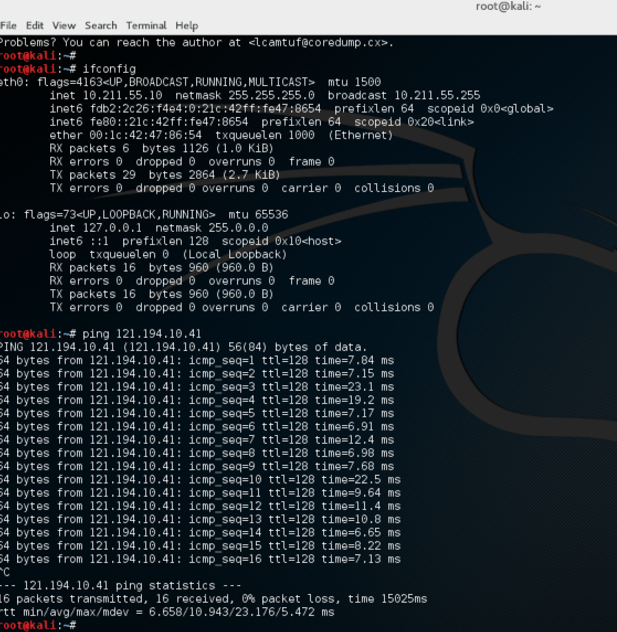This screenshot has height=632, width=617.
Task: Click the icmp_seq=4 time=19.2 ms line
Action: click(197, 401)
